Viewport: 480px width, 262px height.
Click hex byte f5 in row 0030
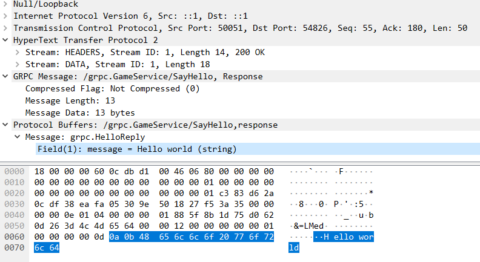208,205
